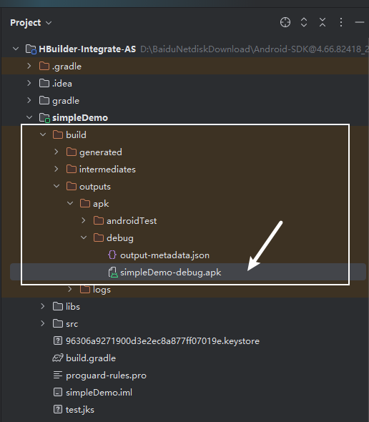Collapse the HBuilder-Integrate-AS root node
This screenshot has height=422, width=369.
coord(16,49)
